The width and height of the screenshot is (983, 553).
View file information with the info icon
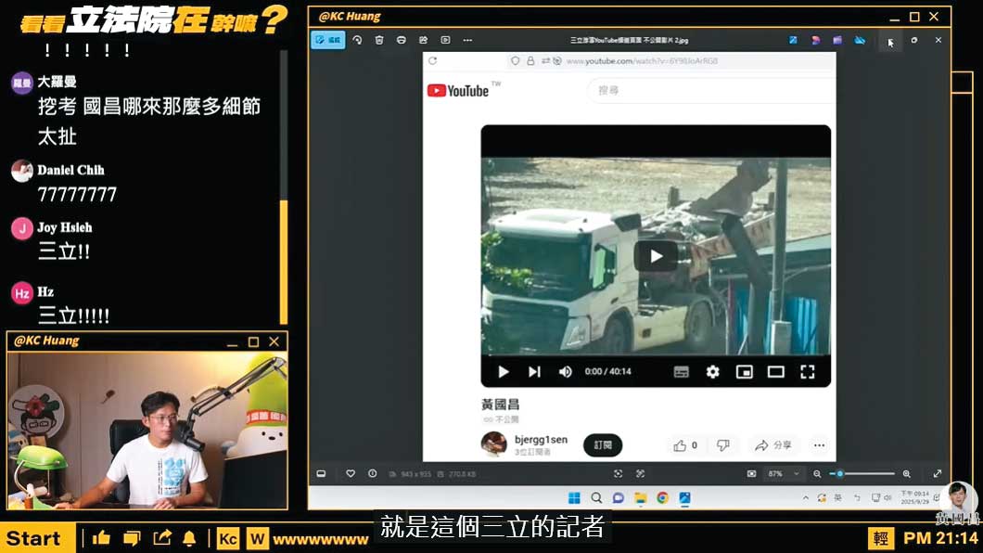(372, 474)
